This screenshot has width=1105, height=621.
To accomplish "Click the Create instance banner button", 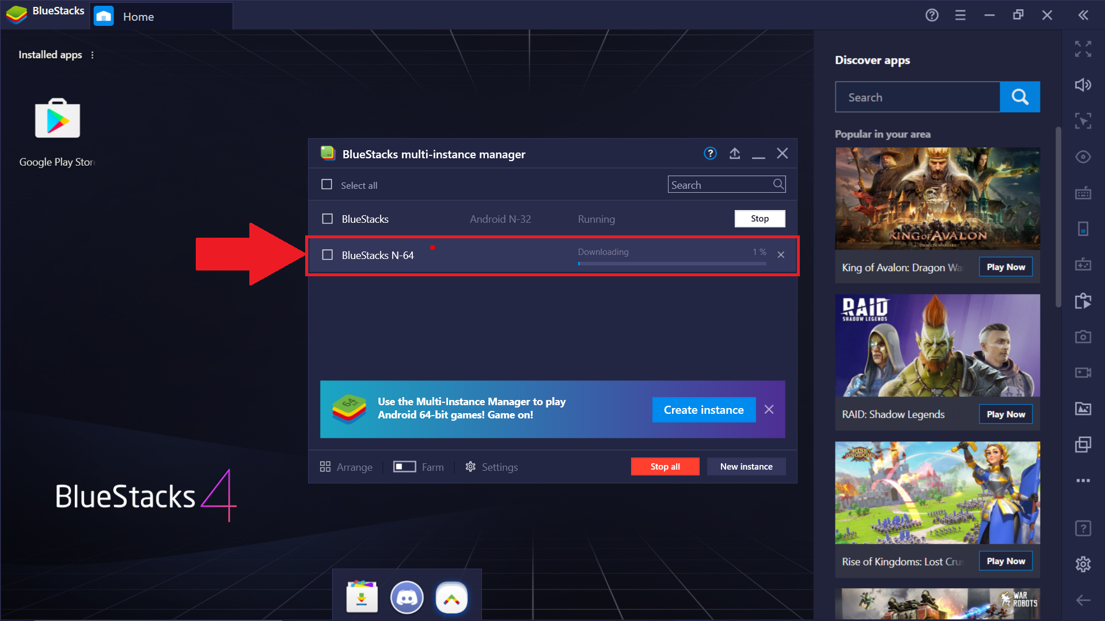I will [x=704, y=410].
